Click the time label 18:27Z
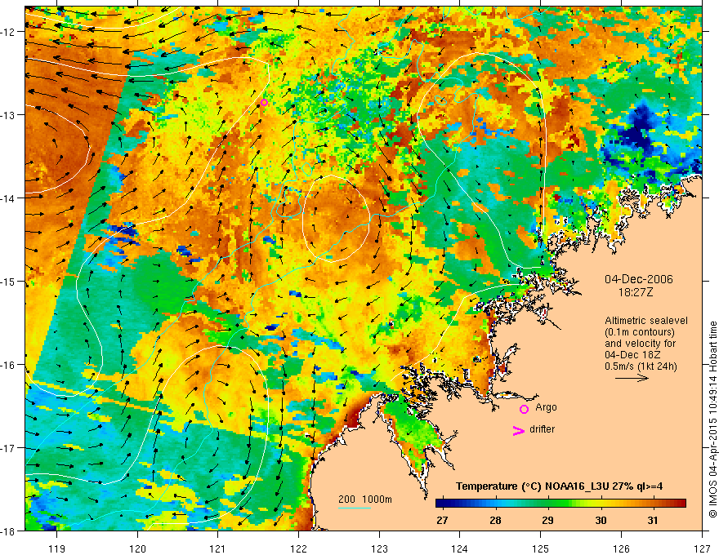Screen dimensions: 719x555 [x=635, y=292]
